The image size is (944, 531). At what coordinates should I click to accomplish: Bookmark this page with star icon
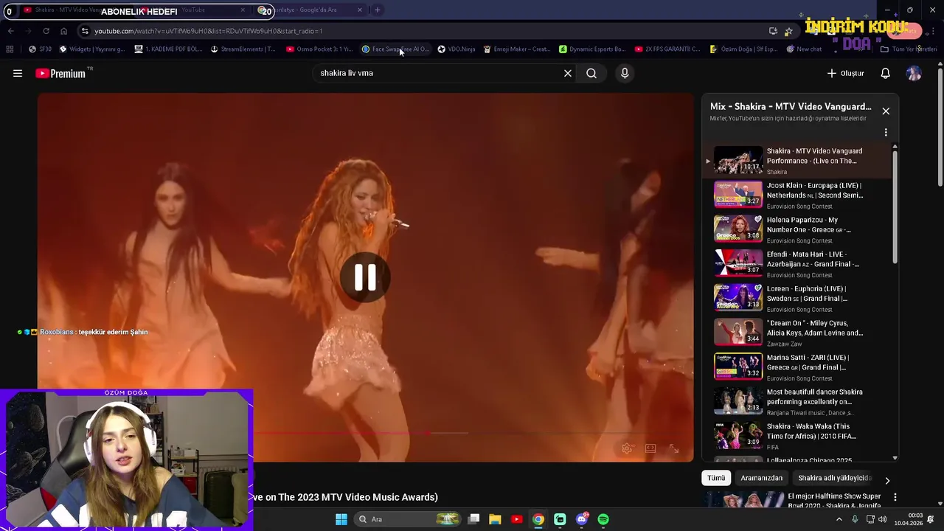point(788,31)
